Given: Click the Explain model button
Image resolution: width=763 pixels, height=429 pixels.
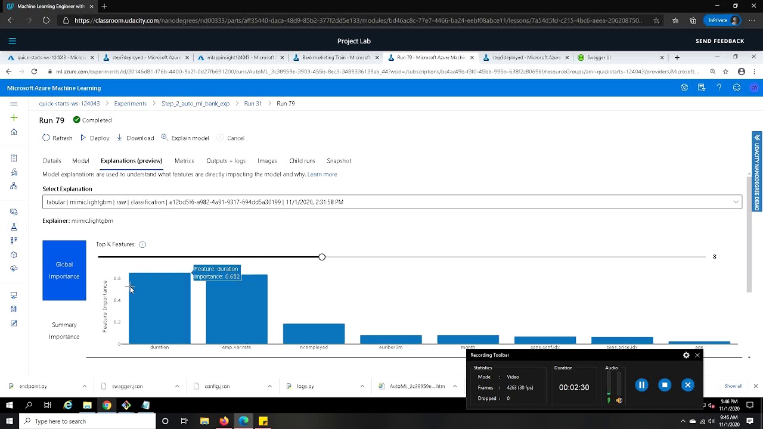Looking at the screenshot, I should pos(185,138).
